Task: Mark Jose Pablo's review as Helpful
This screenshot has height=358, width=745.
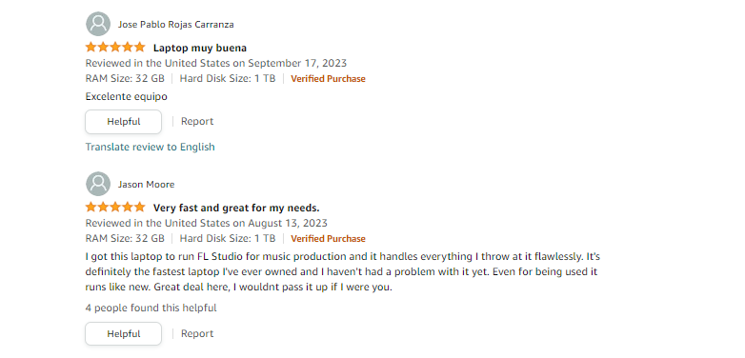Action: click(124, 122)
